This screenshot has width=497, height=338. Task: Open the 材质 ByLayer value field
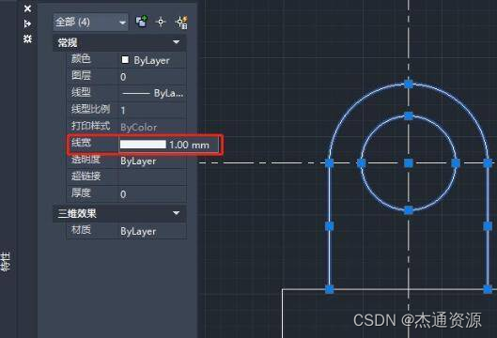152,231
